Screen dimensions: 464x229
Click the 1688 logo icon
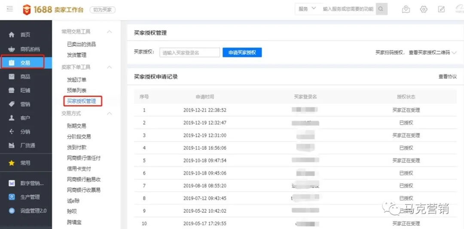(x=27, y=9)
